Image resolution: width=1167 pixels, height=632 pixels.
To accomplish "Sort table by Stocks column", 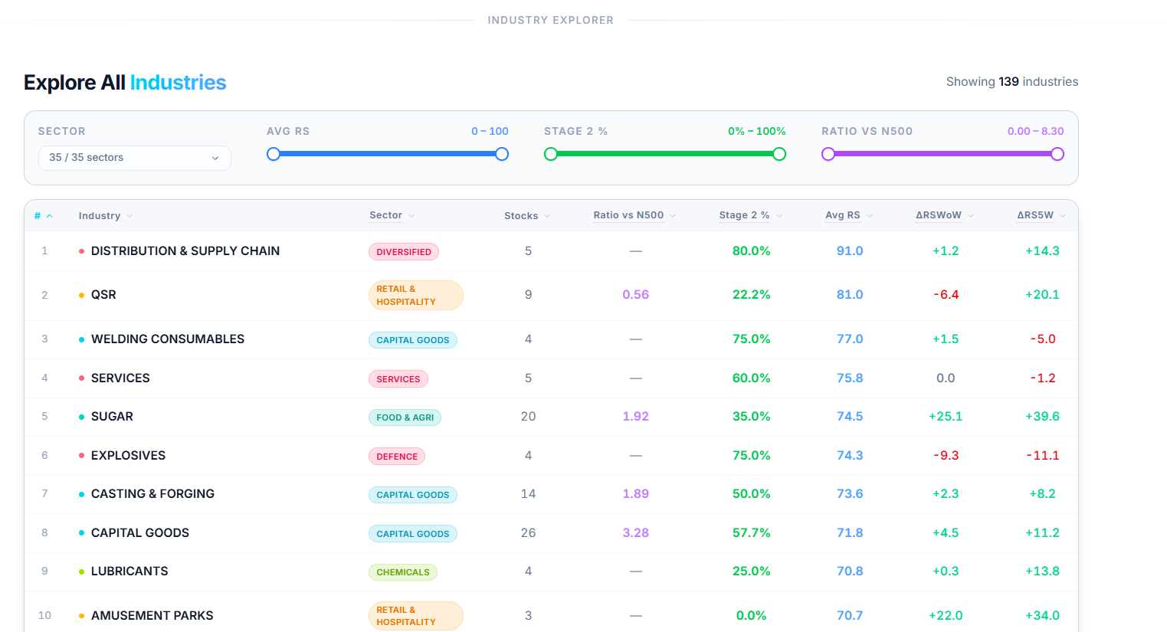I will [527, 216].
